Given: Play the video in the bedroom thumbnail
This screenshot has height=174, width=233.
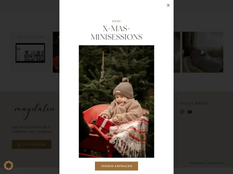Looking at the screenshot, I should (x=203, y=52).
